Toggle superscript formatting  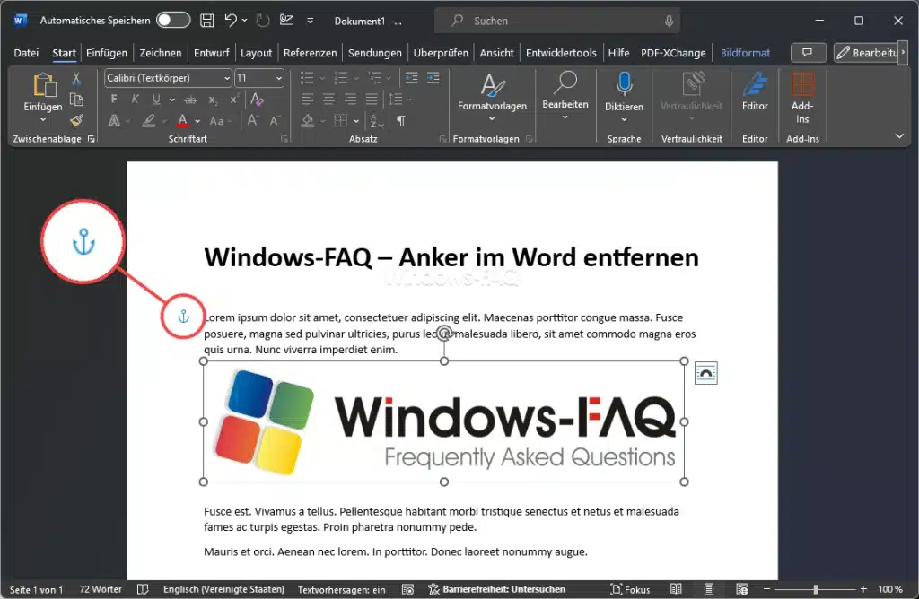234,99
